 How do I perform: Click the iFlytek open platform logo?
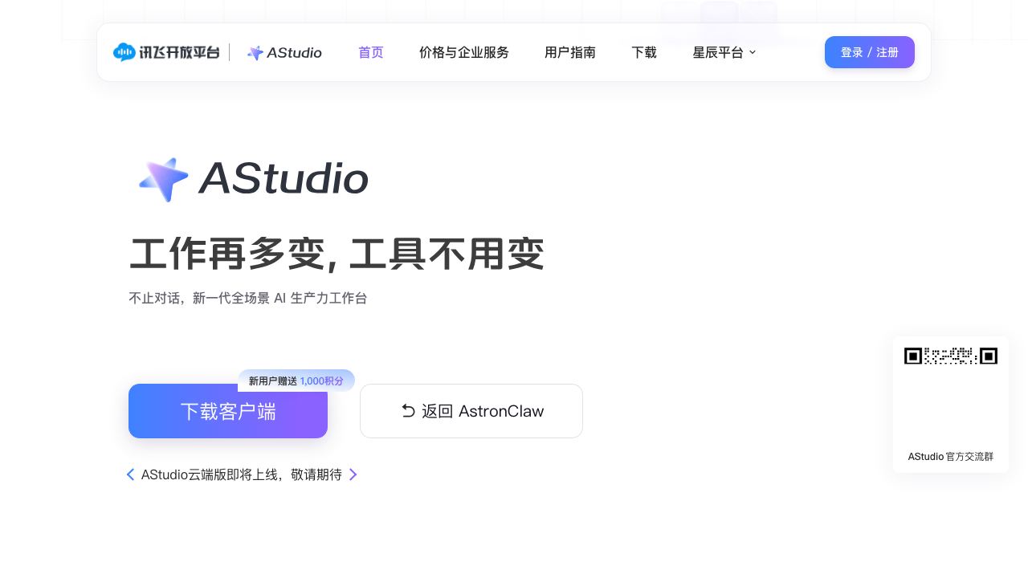tap(166, 52)
